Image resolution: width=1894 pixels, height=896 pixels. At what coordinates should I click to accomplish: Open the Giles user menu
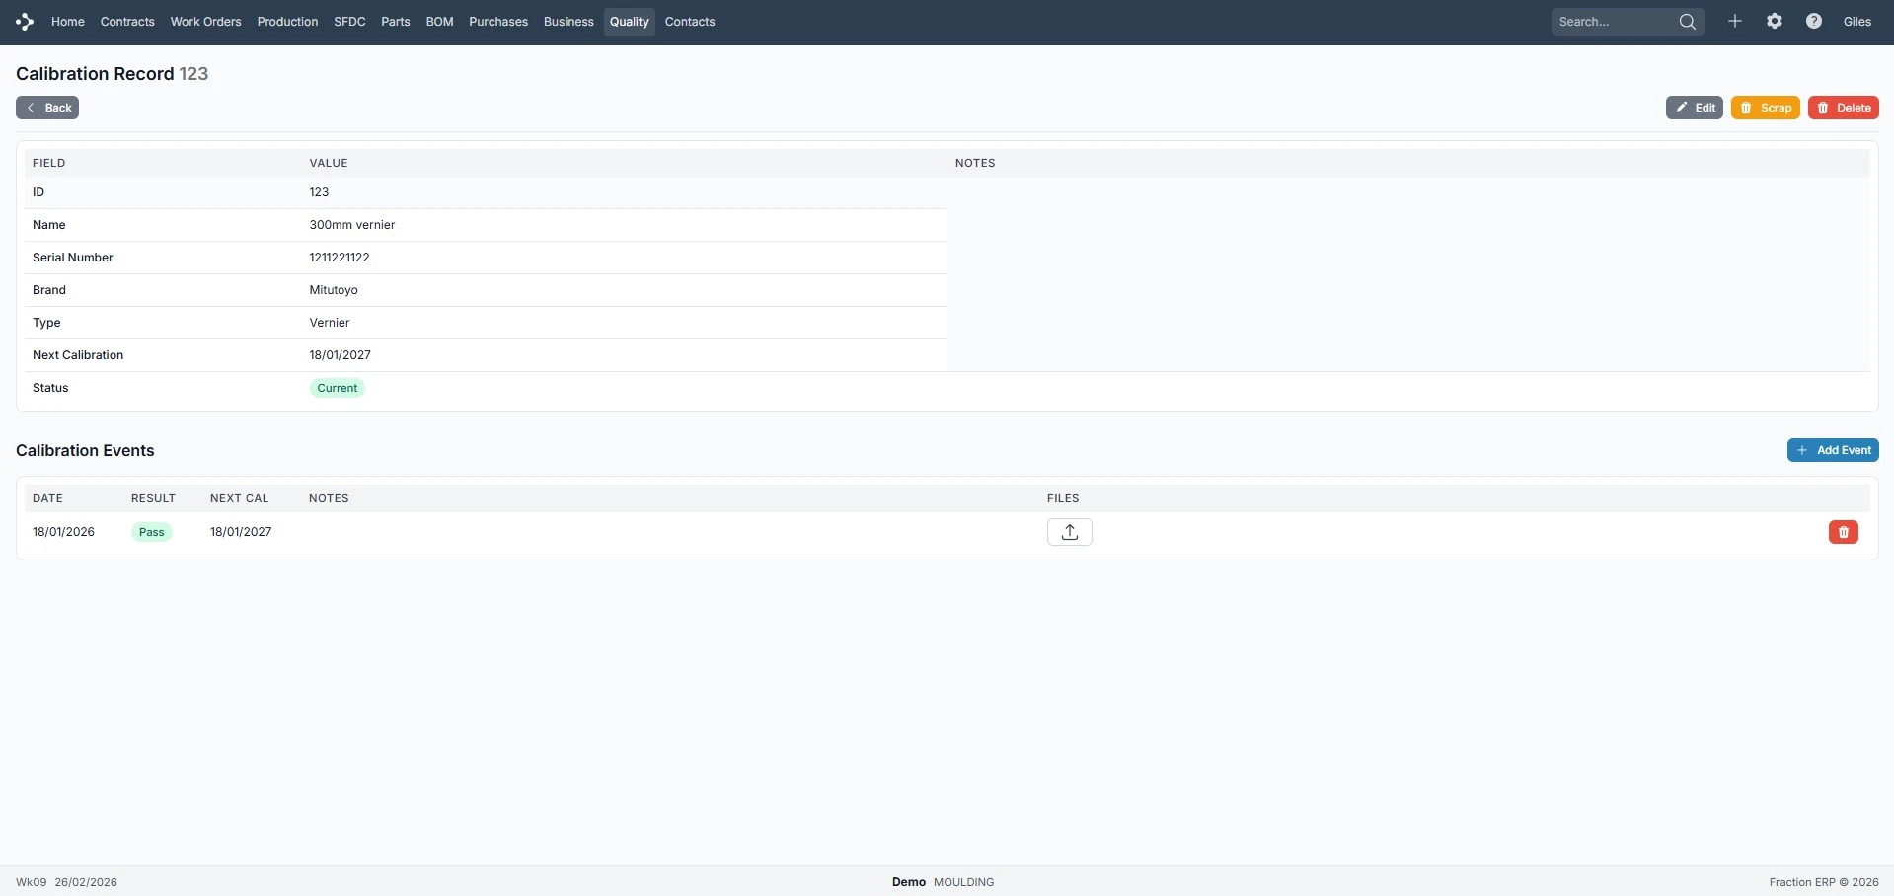click(x=1856, y=22)
